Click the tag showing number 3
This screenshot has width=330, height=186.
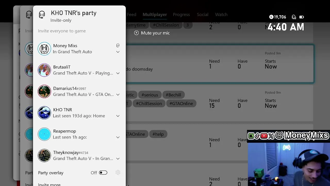click(x=187, y=25)
